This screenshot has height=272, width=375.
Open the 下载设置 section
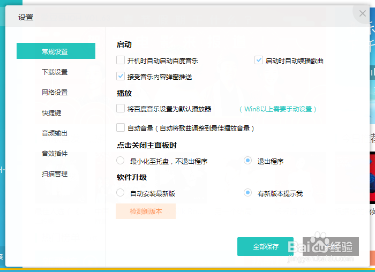point(55,72)
